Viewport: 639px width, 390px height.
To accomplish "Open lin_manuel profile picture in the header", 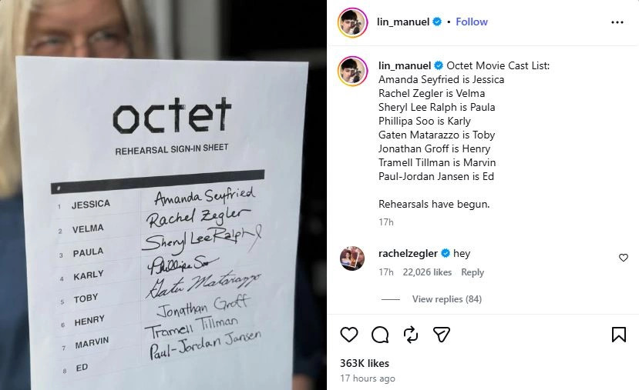I will tap(352, 22).
